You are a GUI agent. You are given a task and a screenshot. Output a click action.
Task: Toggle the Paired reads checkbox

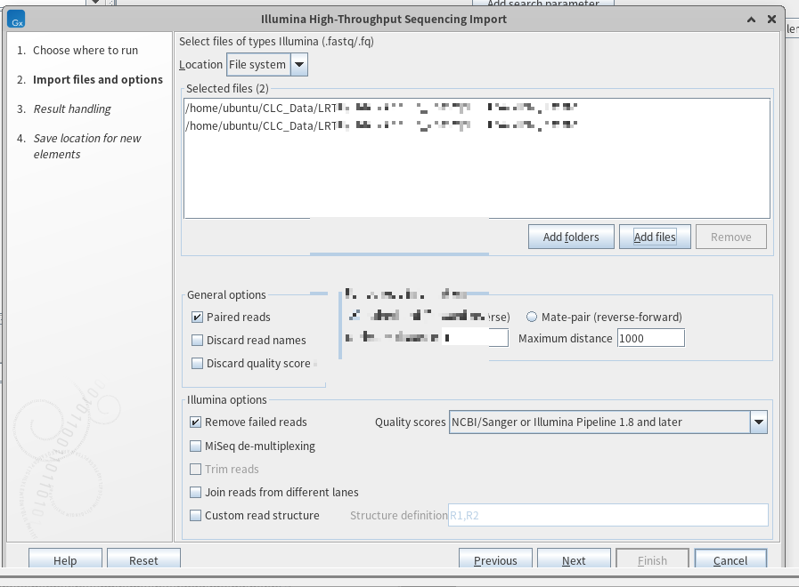pyautogui.click(x=197, y=317)
